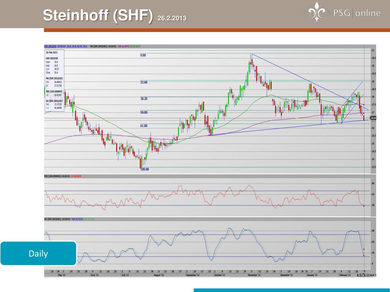Click the 0.00 Fibonacci level label
390x292 pixels.
point(143,56)
